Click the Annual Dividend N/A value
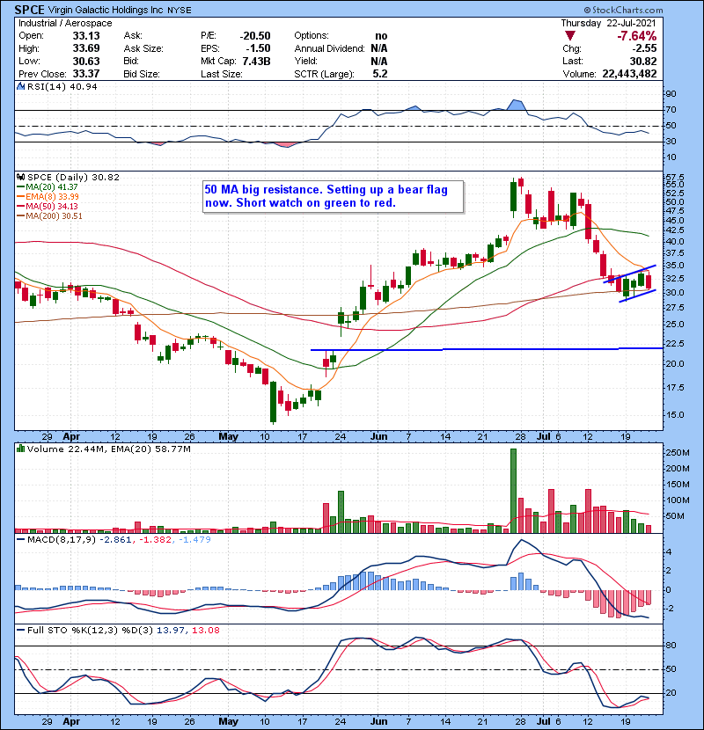The width and height of the screenshot is (704, 730). (x=378, y=48)
